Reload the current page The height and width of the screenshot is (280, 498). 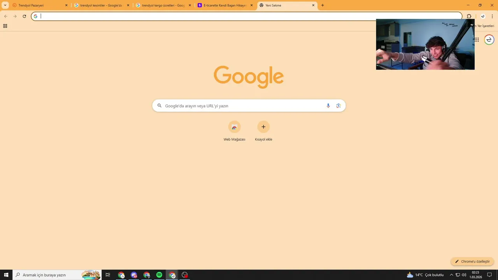tap(24, 16)
